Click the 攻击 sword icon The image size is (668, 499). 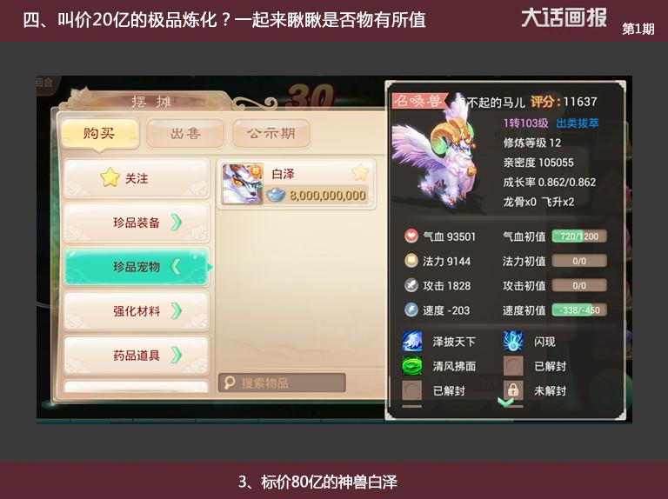tap(411, 285)
